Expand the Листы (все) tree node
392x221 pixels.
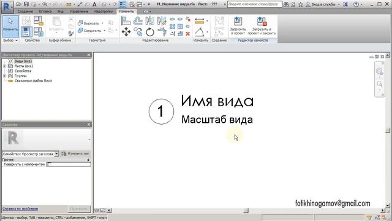[x=4, y=66]
